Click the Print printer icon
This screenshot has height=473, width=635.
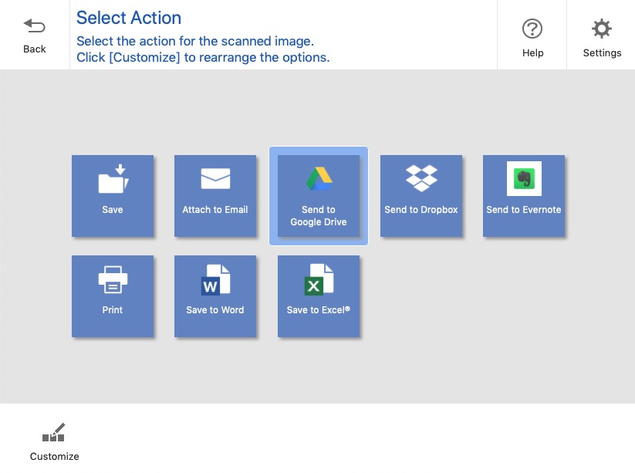[x=113, y=279]
